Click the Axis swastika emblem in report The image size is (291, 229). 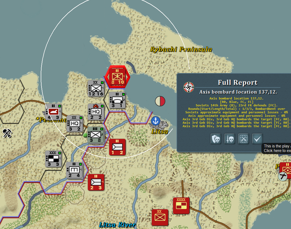click(189, 87)
